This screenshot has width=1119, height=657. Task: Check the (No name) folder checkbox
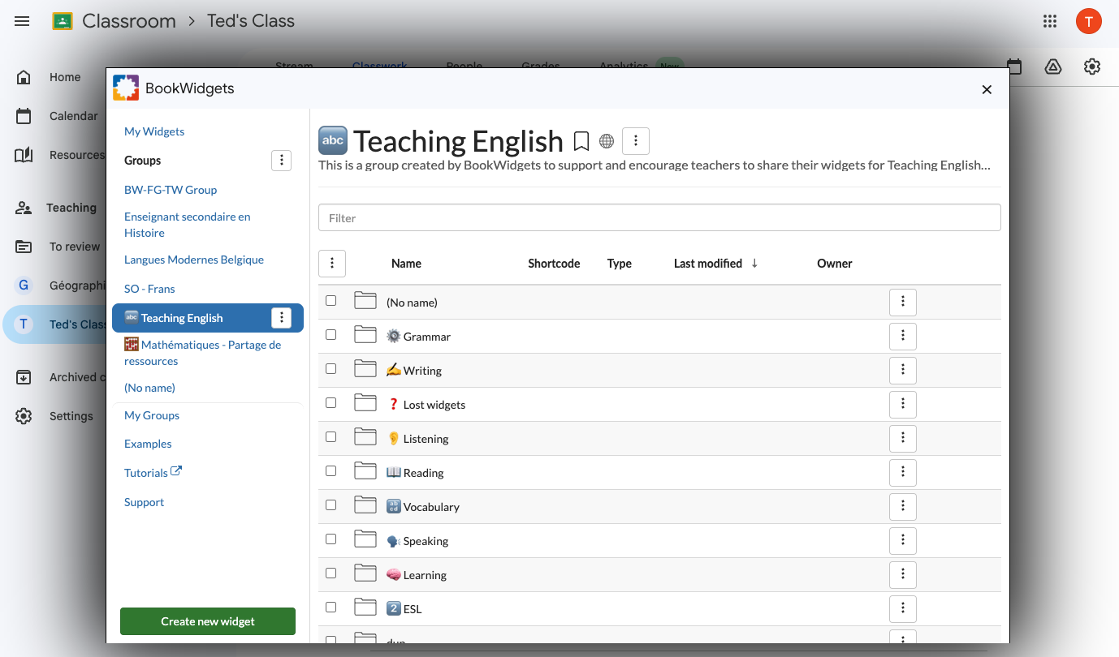pyautogui.click(x=331, y=300)
